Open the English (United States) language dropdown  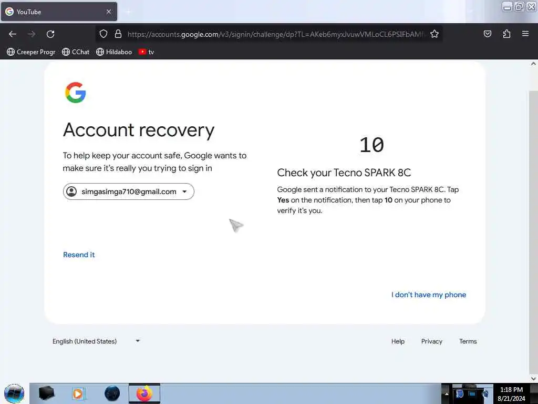[96, 341]
